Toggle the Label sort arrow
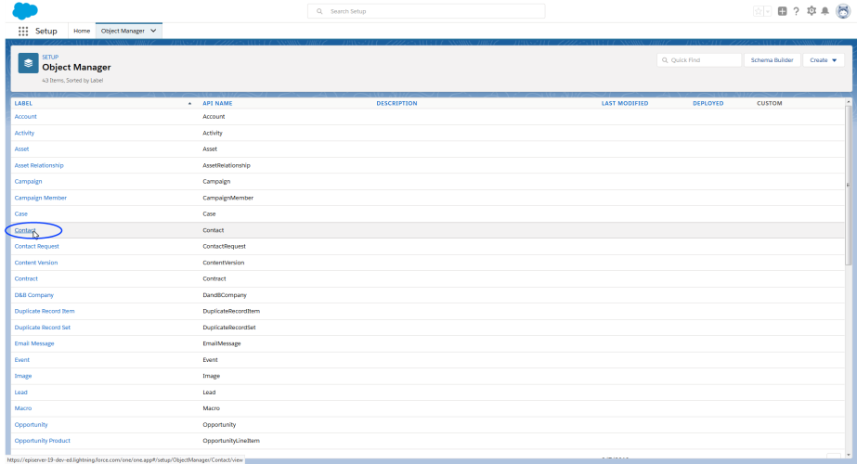Screen dimensions: 857x464 coord(189,103)
